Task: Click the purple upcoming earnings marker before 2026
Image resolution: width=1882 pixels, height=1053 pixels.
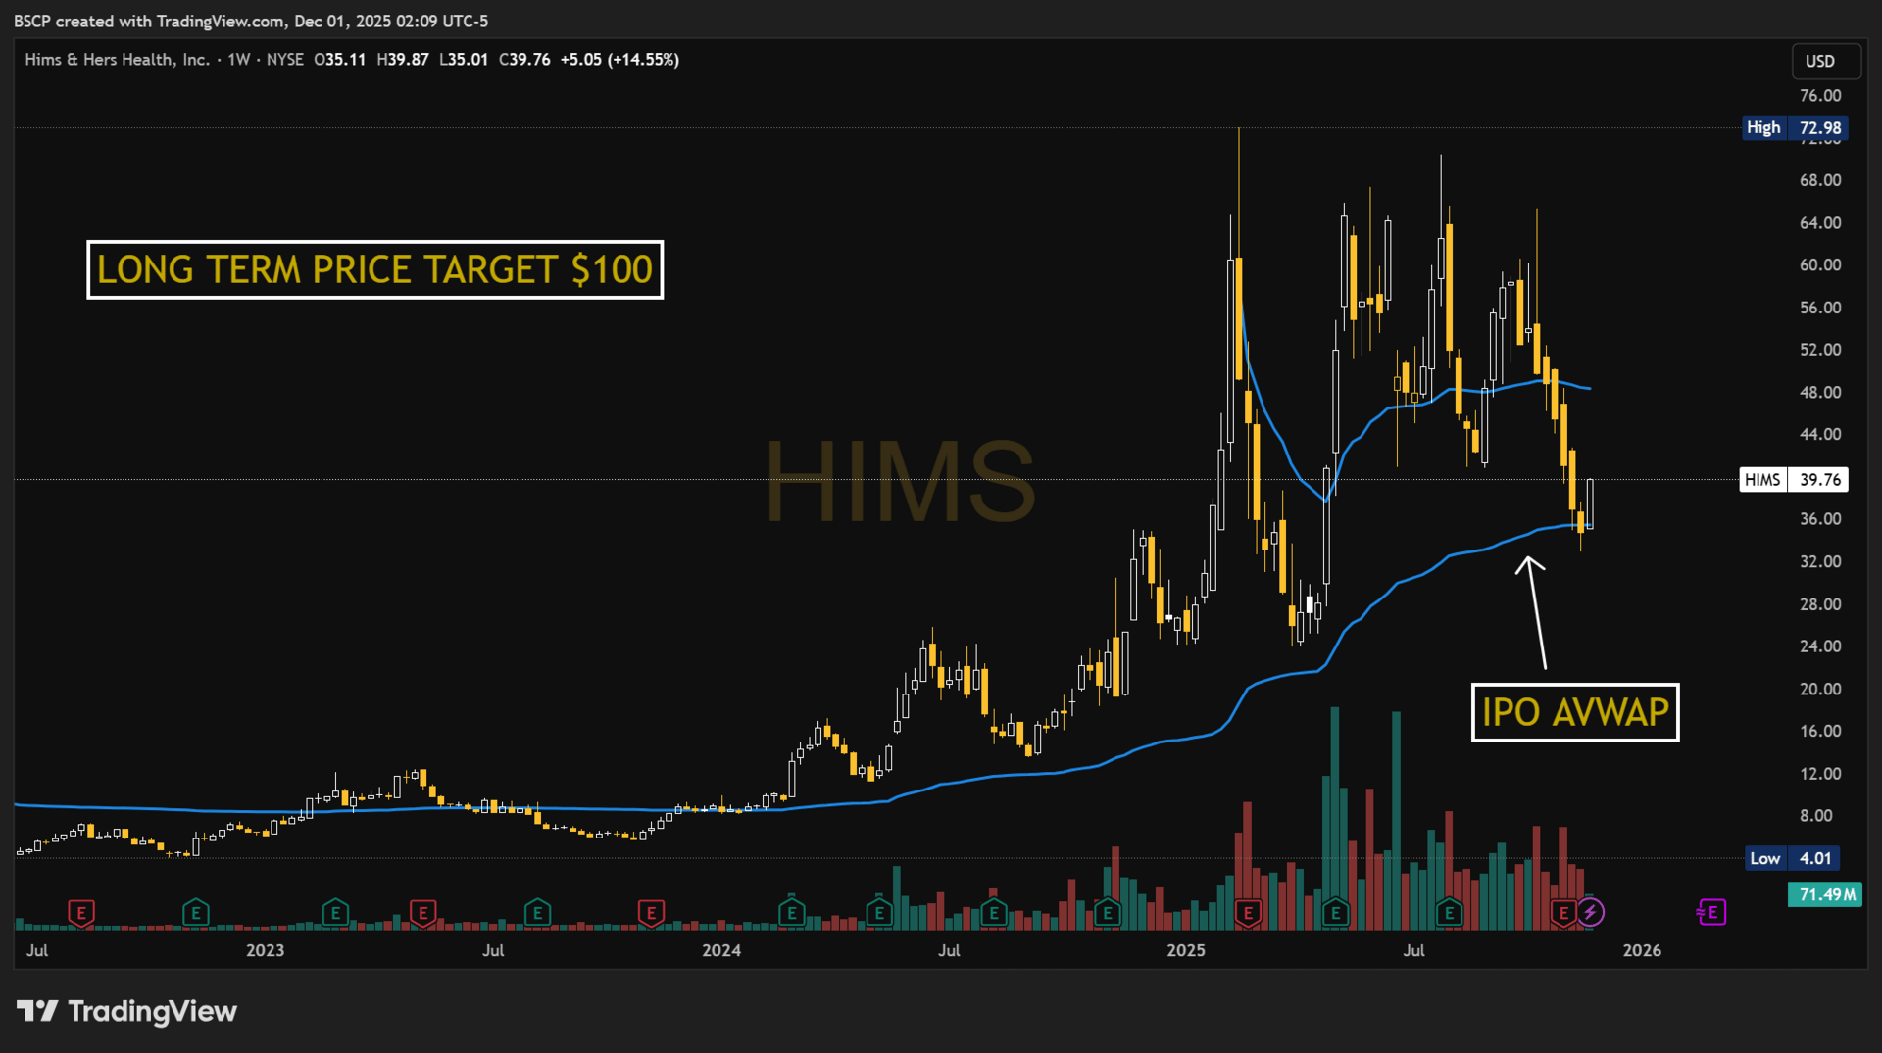Action: 1711,913
